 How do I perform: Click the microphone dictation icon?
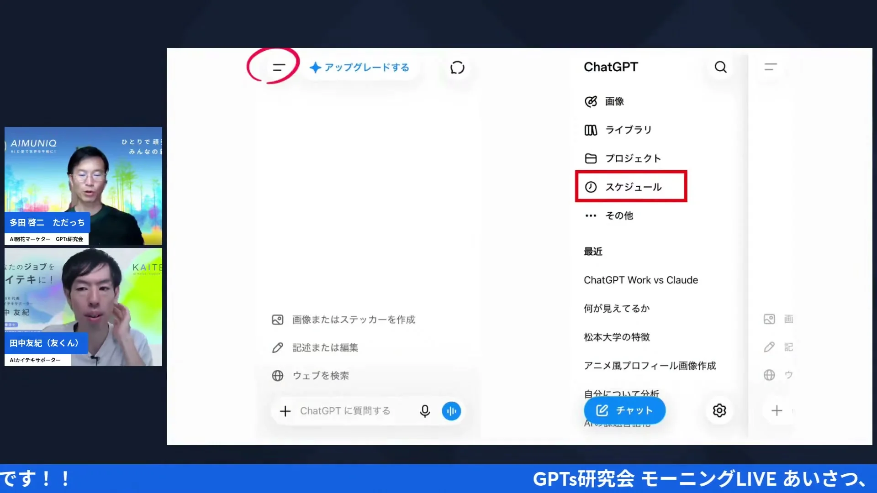pyautogui.click(x=425, y=411)
